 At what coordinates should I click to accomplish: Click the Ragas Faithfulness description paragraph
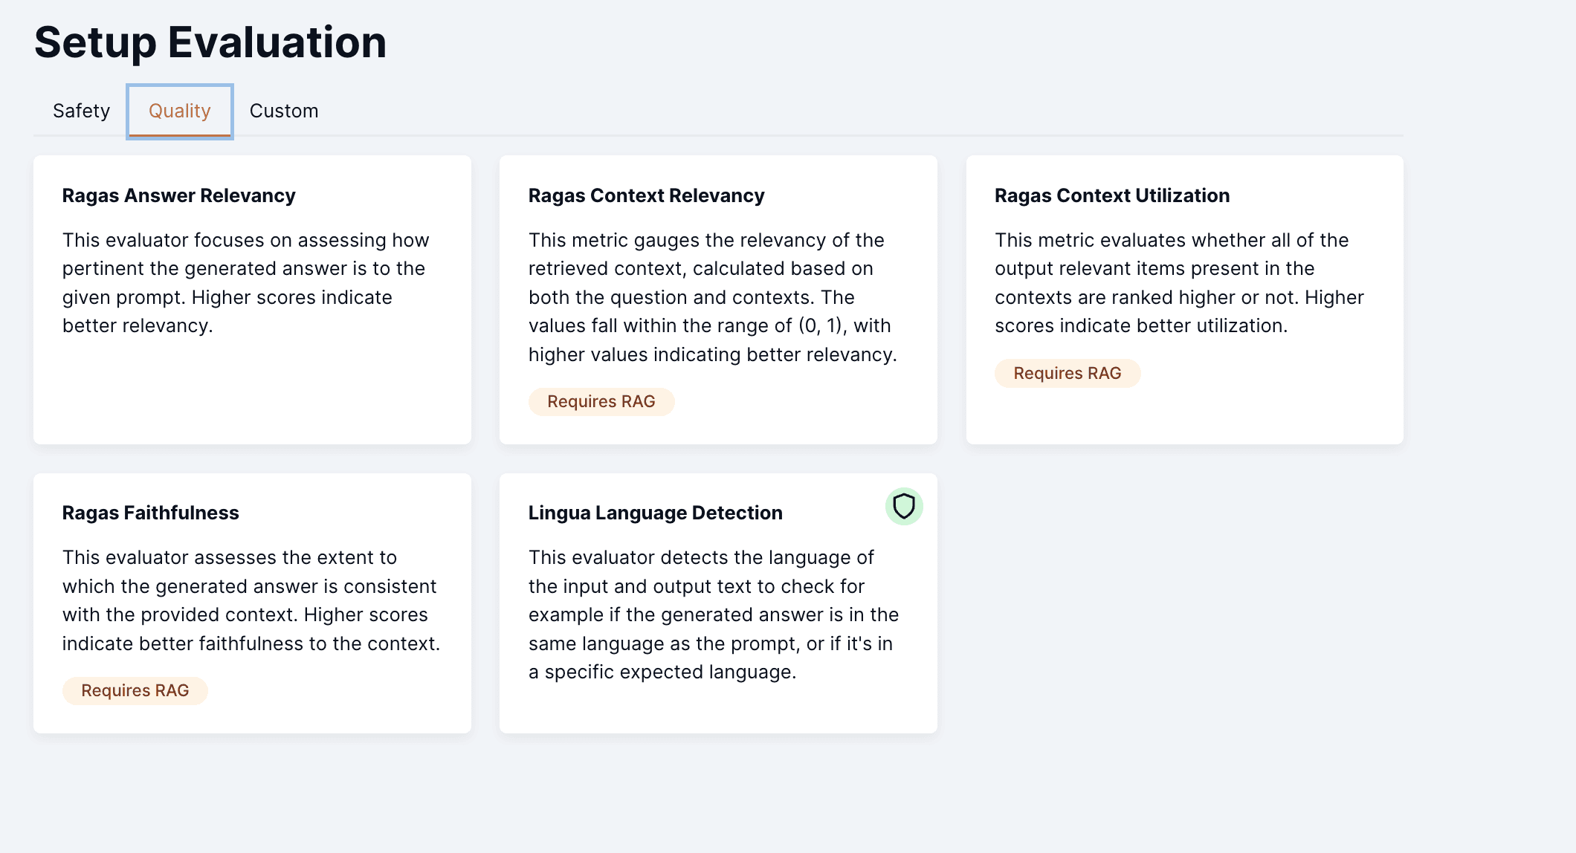coord(251,600)
